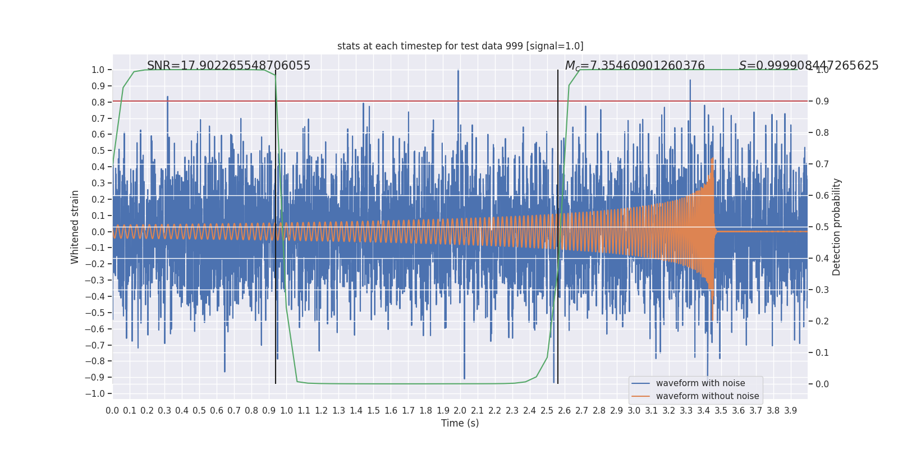
Task: Click the plot title text
Action: 460,46
